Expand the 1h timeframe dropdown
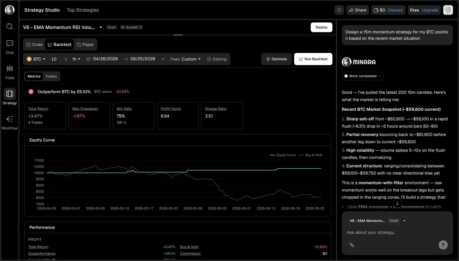Screen dimensions: 459x261 click(76, 59)
